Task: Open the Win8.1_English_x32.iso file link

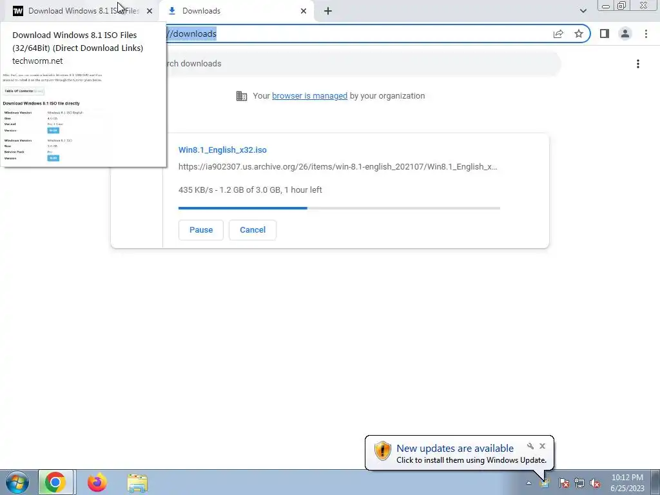Action: [222, 150]
